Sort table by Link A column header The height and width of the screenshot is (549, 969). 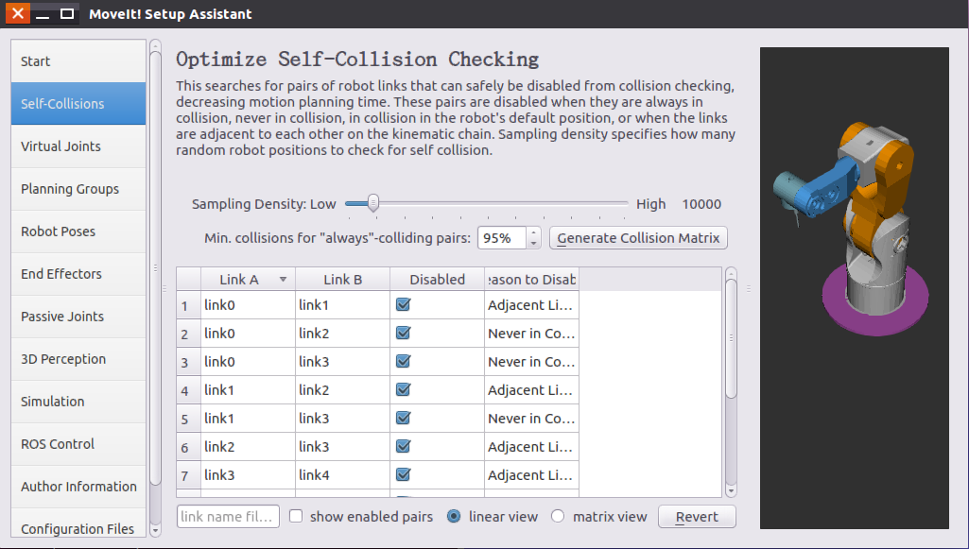pos(248,279)
